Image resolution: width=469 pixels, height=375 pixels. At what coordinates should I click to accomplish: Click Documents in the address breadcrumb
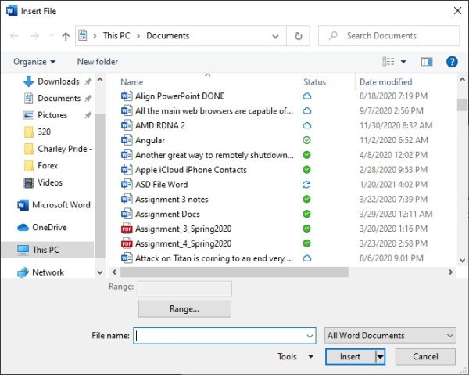pyautogui.click(x=168, y=36)
